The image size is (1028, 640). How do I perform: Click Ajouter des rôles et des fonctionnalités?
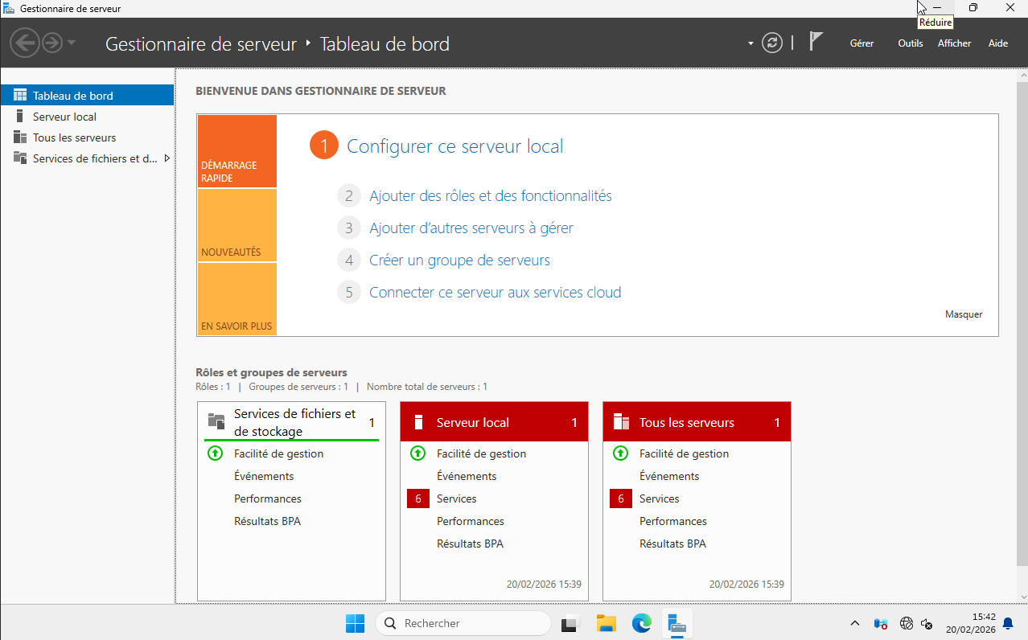pos(490,195)
